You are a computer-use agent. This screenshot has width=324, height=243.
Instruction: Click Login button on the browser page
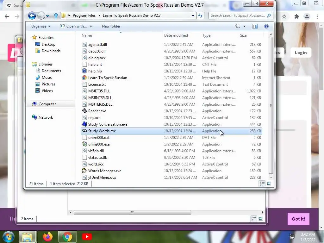(301, 53)
